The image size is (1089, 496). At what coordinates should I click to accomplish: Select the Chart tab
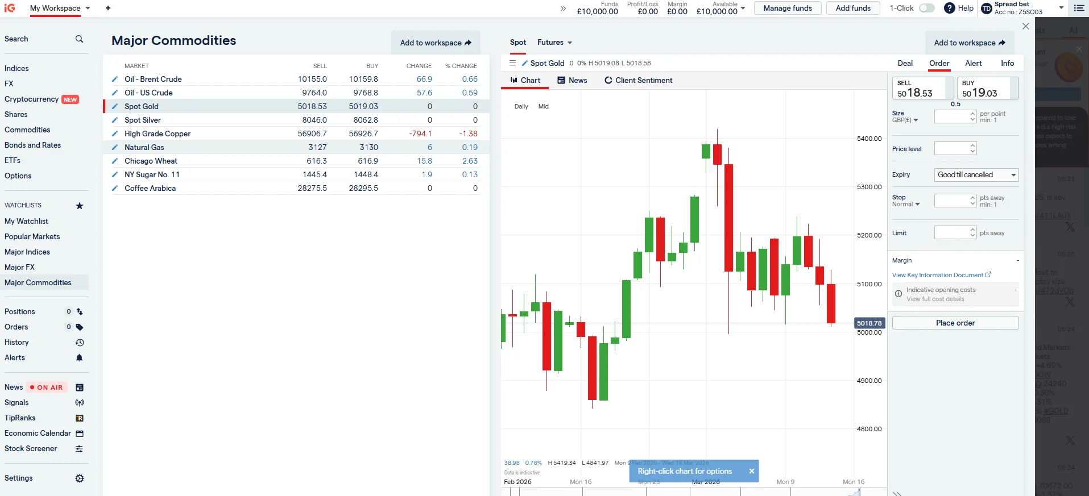[525, 80]
